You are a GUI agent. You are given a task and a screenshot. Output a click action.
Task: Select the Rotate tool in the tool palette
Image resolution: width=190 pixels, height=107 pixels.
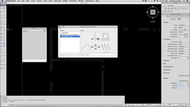click(4, 37)
